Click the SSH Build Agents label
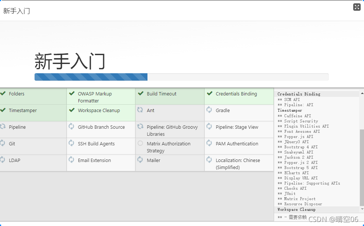The image size is (364, 226). point(96,144)
